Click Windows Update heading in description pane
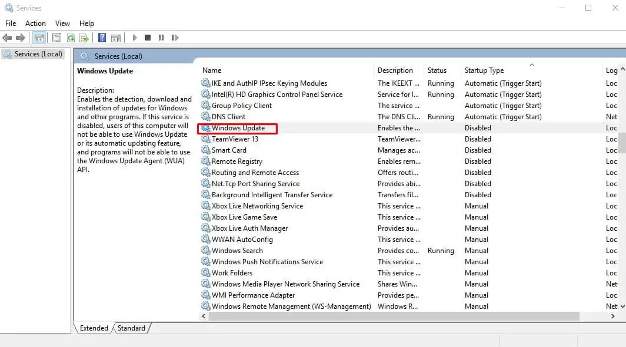Viewport: 626px width, 347px height. click(x=105, y=71)
